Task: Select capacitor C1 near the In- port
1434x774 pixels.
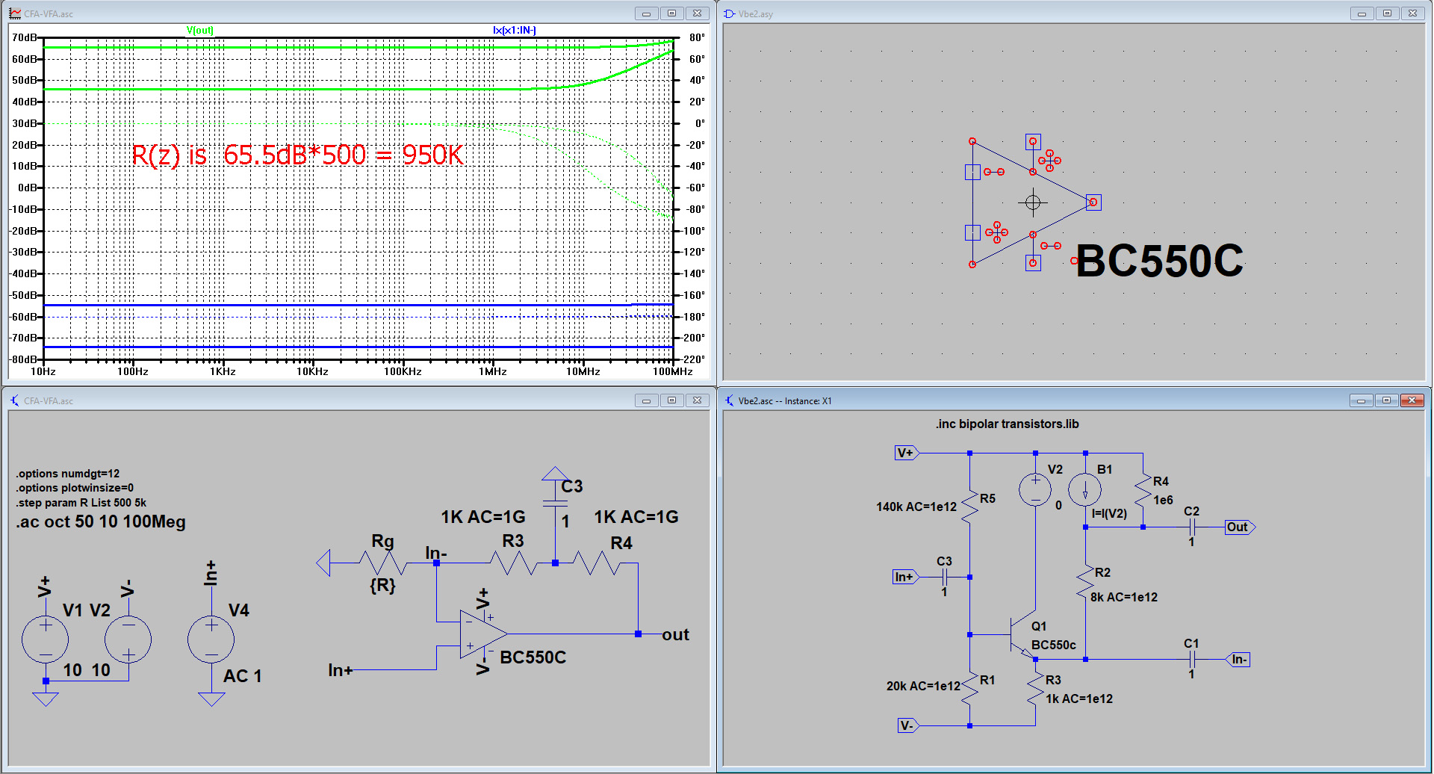Action: 1193,659
